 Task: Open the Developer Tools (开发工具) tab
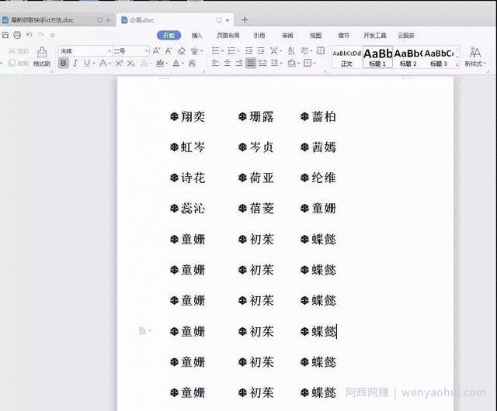374,36
